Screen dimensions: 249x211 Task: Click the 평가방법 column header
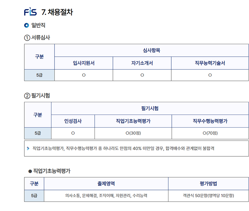pos(208,184)
